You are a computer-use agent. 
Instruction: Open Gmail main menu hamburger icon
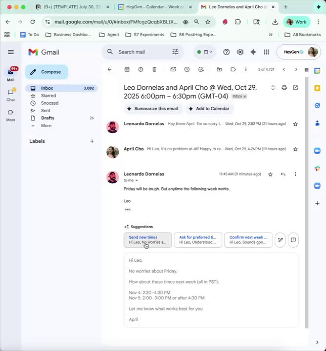11,52
